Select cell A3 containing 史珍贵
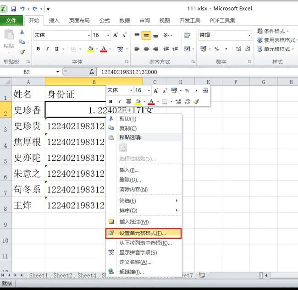298x290 pixels. 28,126
